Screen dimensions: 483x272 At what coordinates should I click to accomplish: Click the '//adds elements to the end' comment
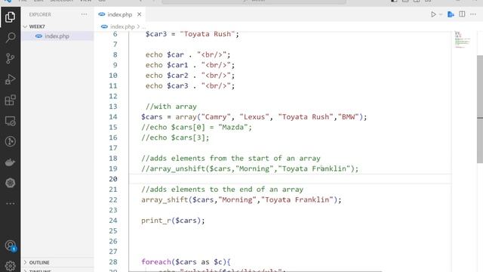tap(222, 190)
